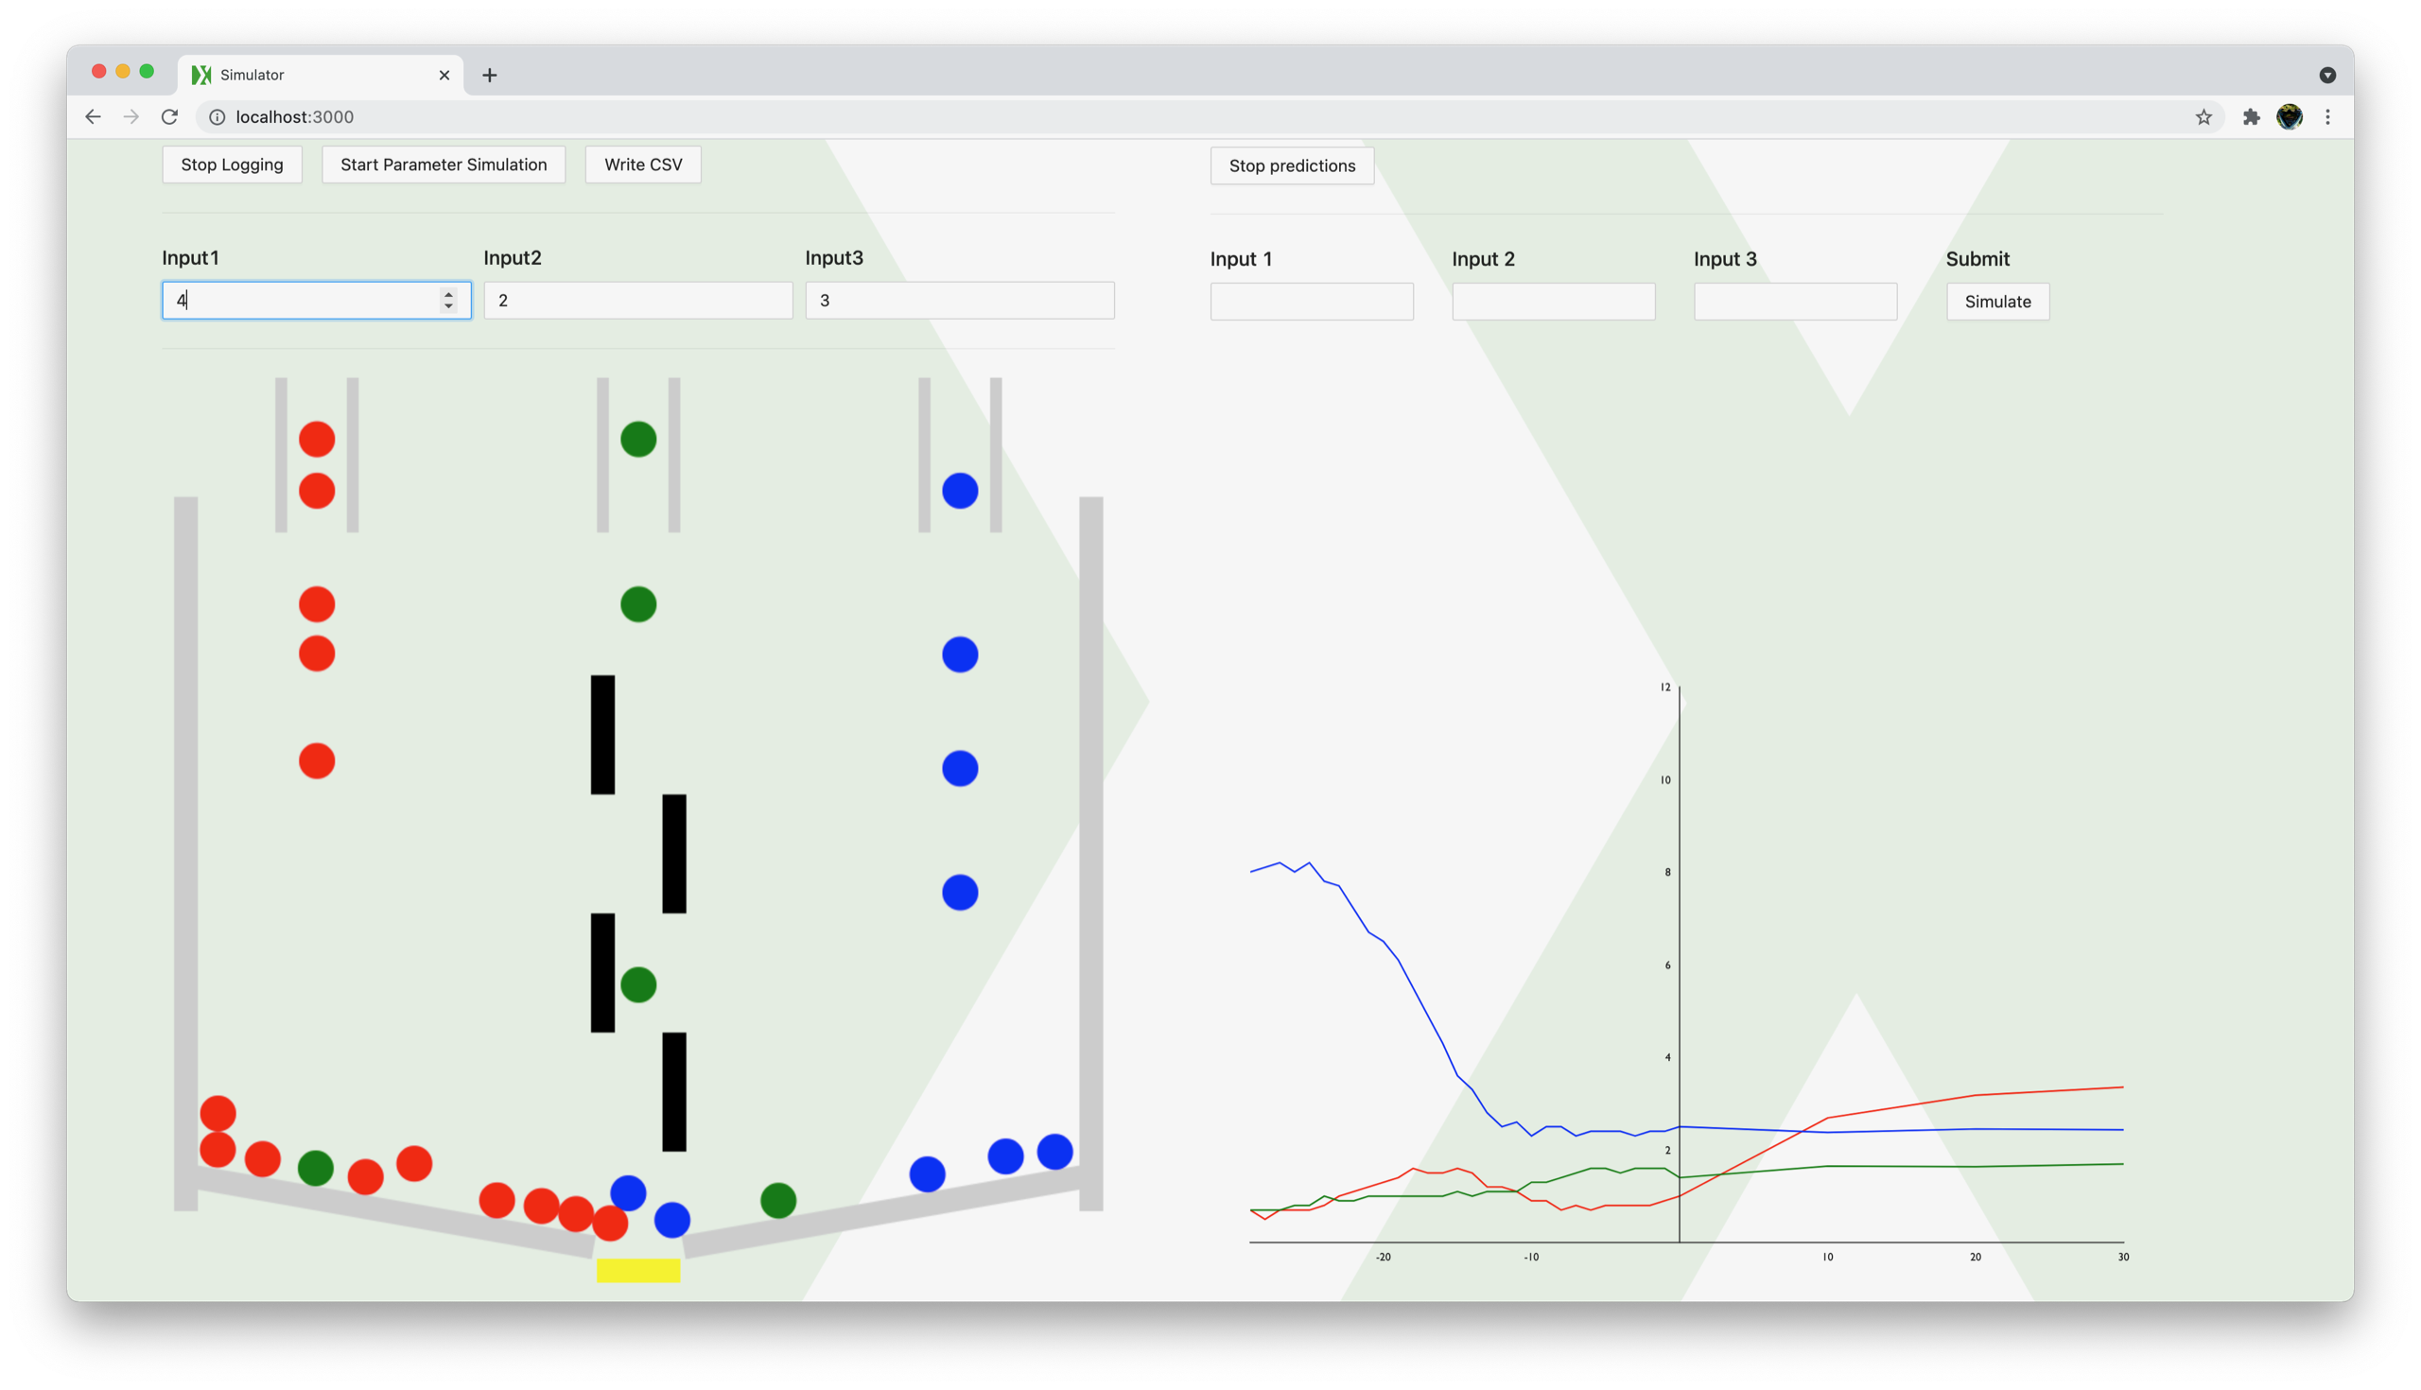Image resolution: width=2421 pixels, height=1390 pixels.
Task: Click the x-axis label 30 on chart
Action: (x=2122, y=1257)
